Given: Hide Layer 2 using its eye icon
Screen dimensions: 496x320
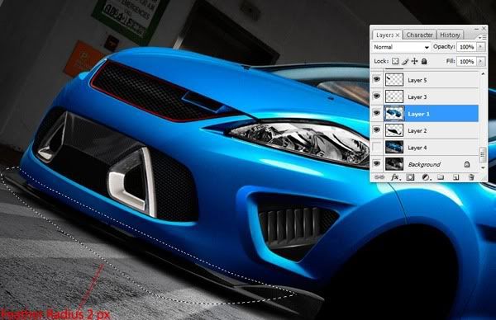Looking at the screenshot, I should click(377, 129).
